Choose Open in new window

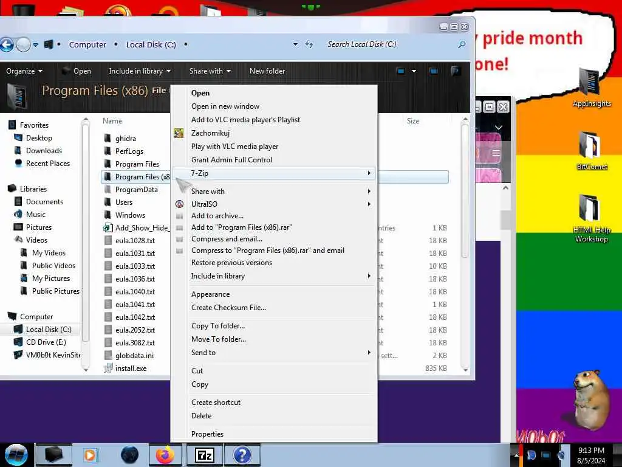[225, 106]
